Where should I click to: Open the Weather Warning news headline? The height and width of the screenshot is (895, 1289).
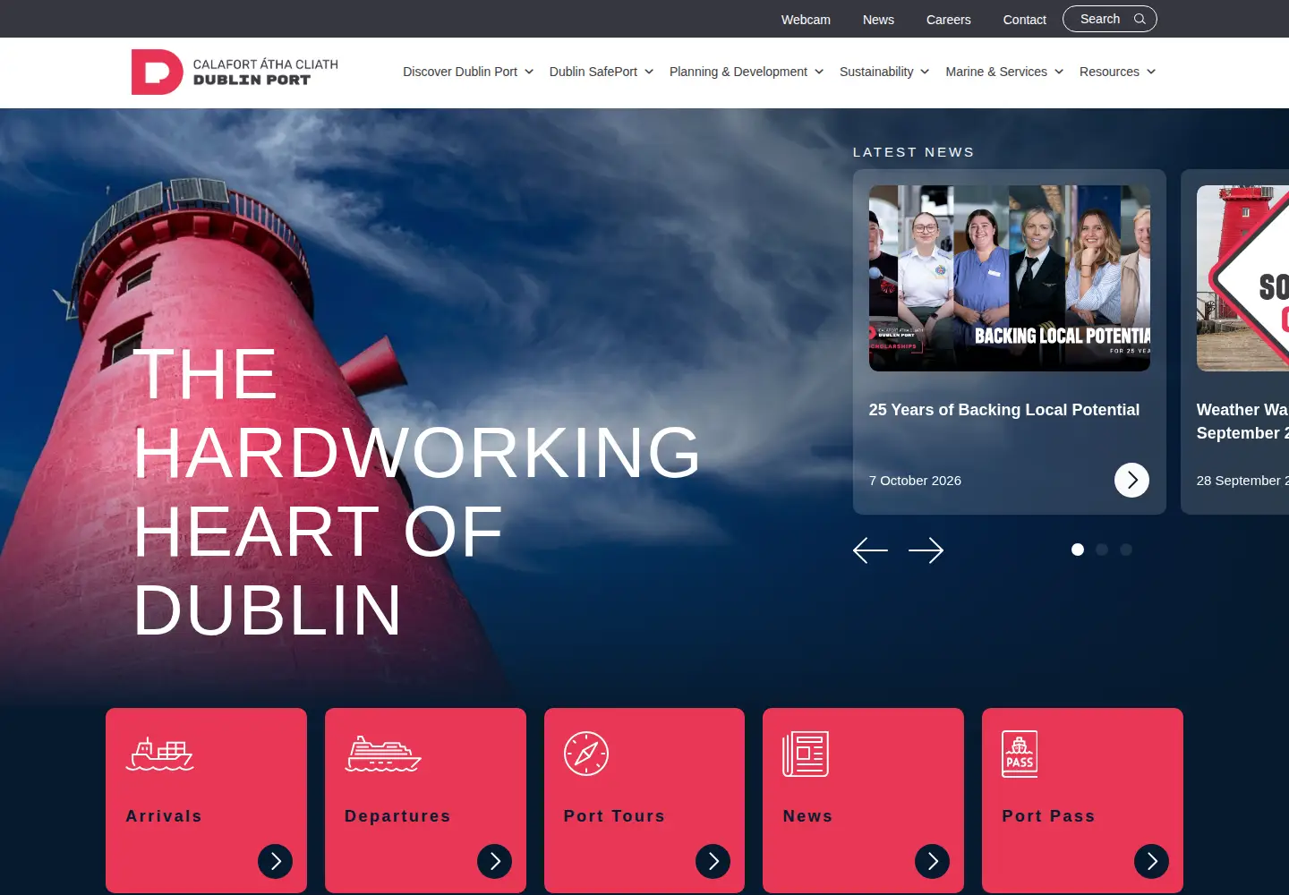(1242, 422)
